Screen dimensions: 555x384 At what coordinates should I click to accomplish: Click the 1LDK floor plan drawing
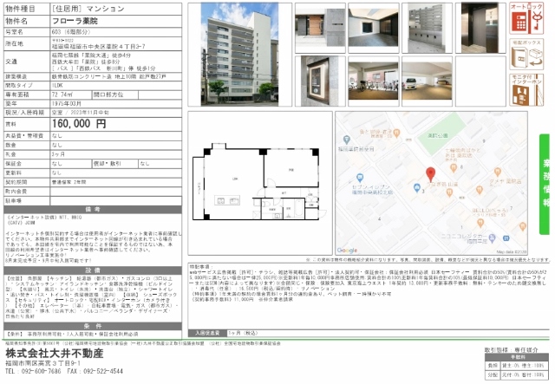pyautogui.click(x=258, y=182)
